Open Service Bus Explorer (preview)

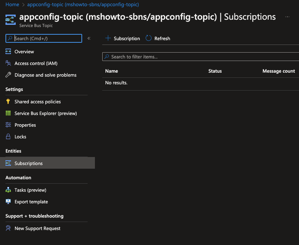(46, 113)
